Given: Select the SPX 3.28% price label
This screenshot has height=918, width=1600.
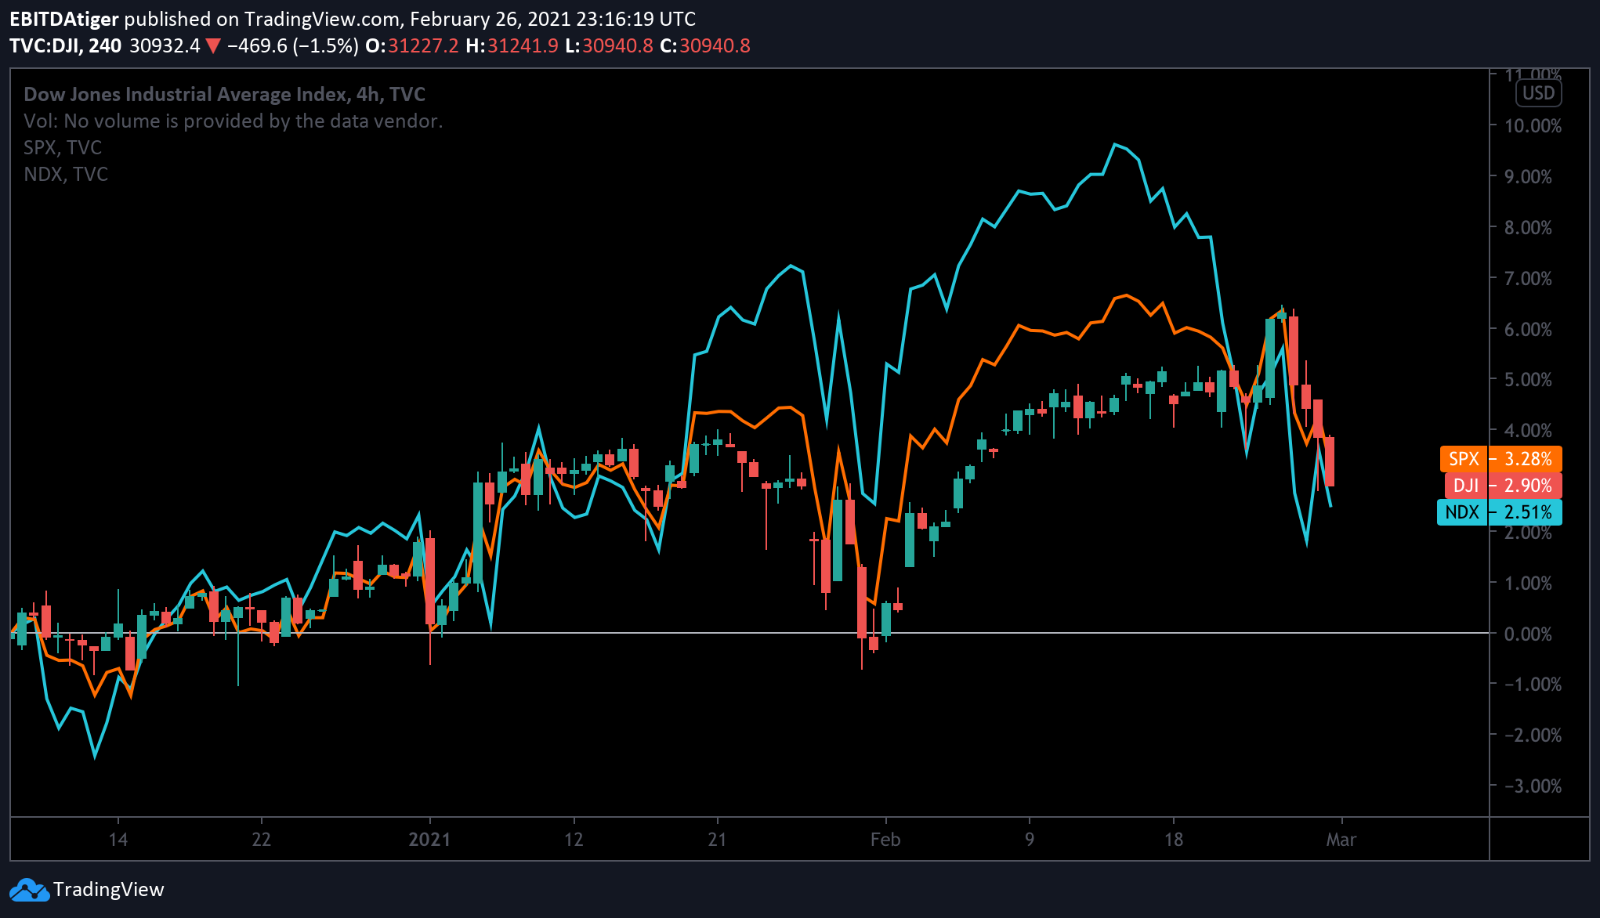Looking at the screenshot, I should pos(1500,459).
